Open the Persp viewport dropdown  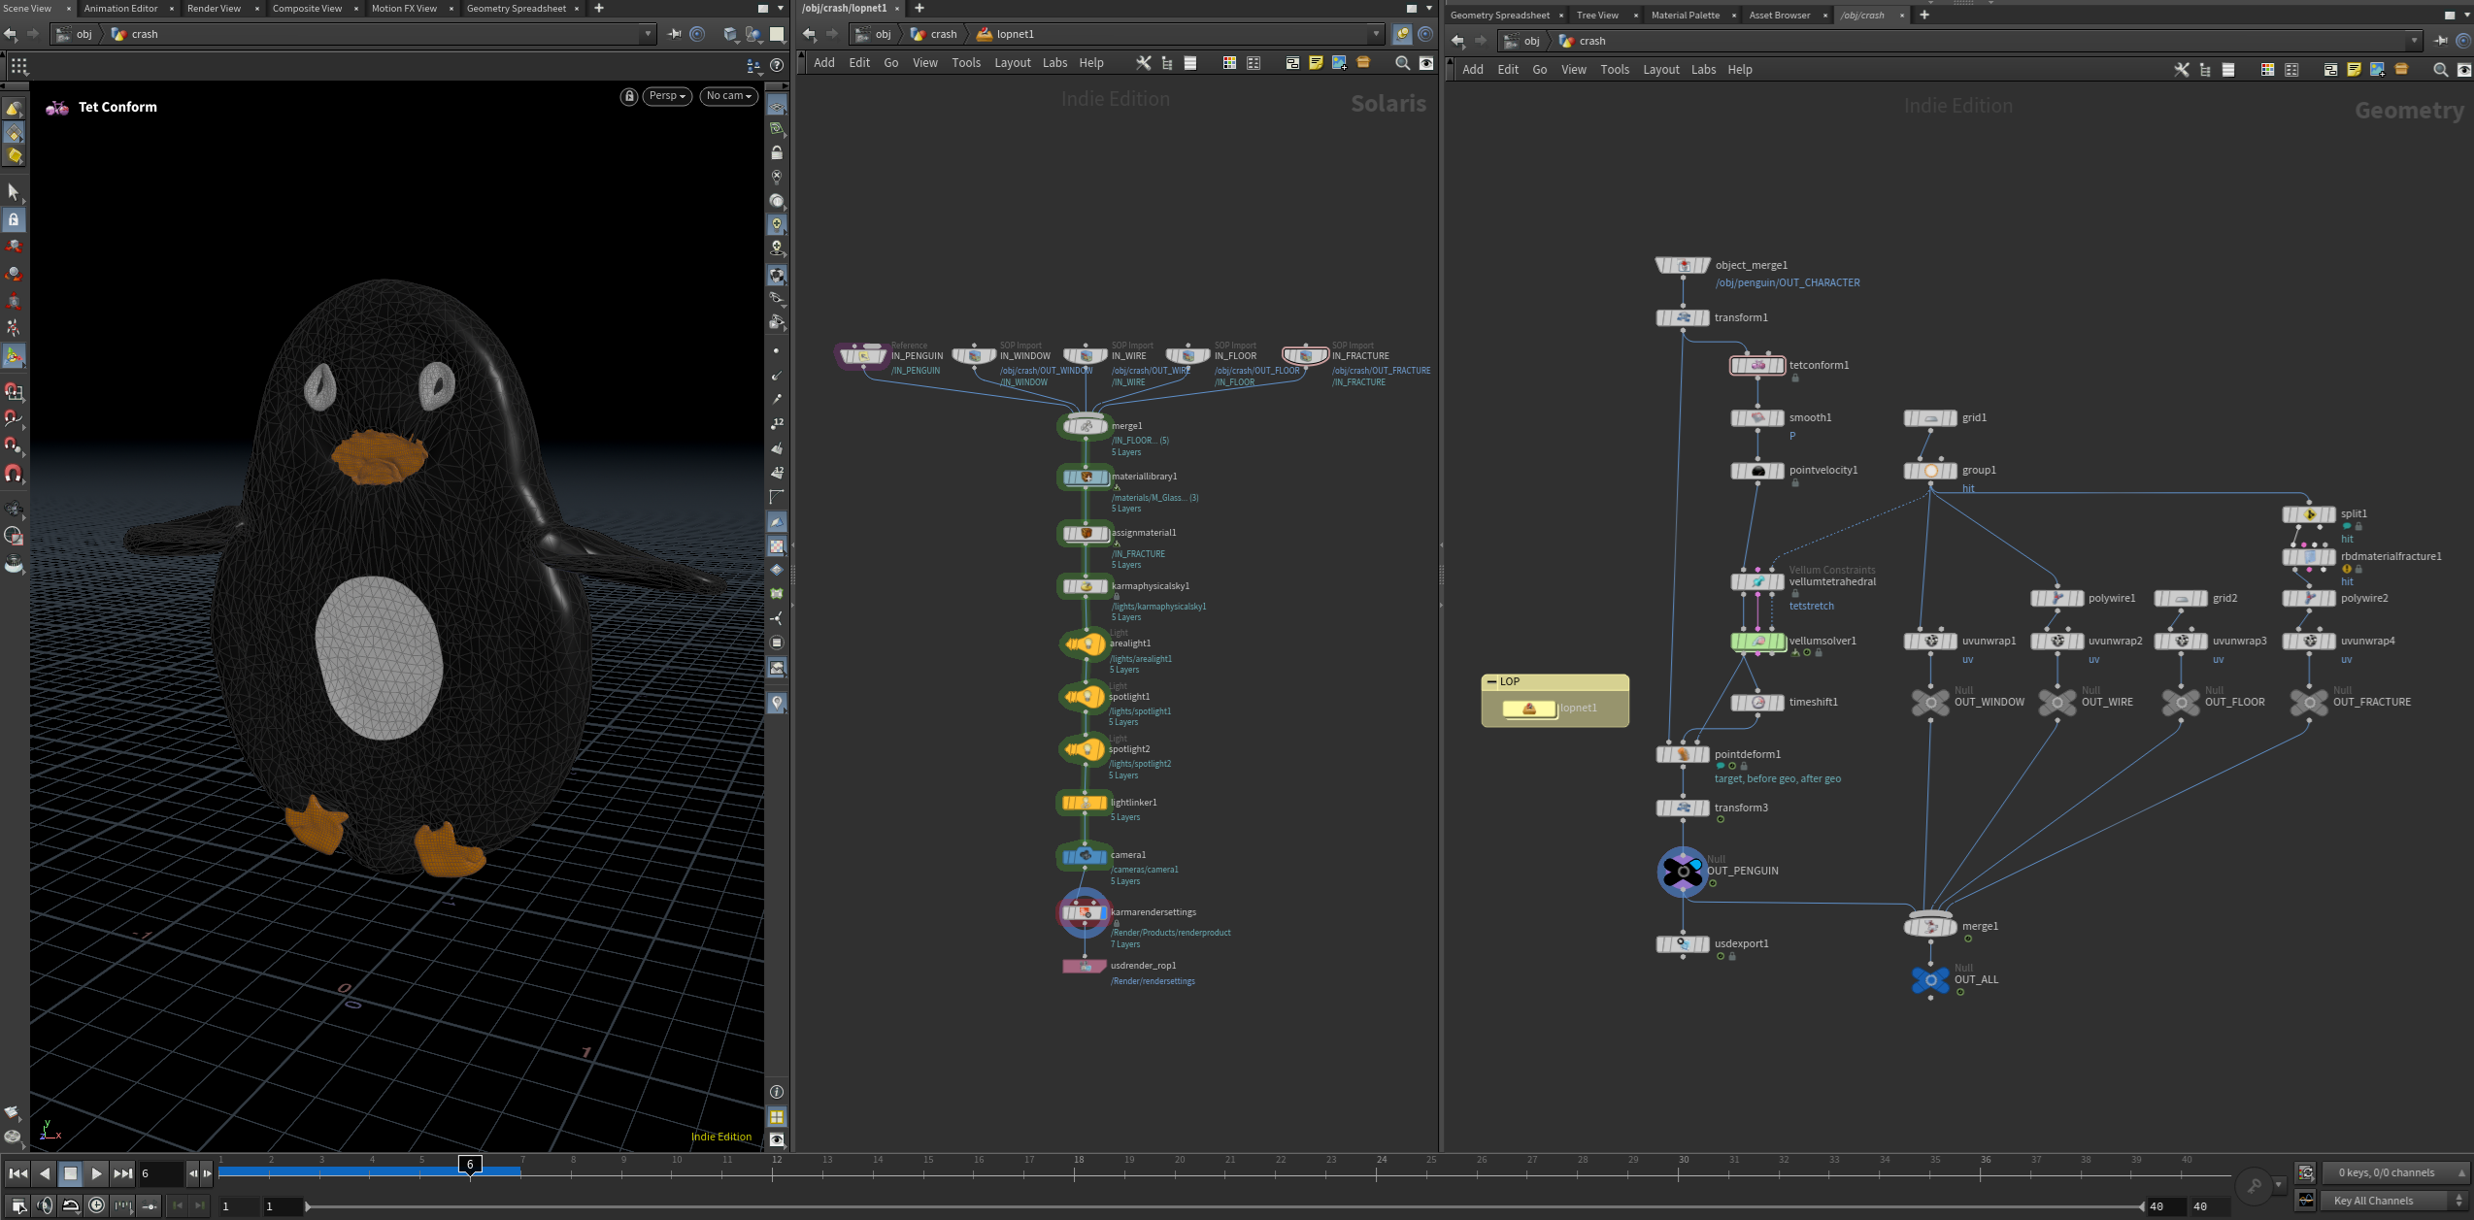tap(667, 96)
